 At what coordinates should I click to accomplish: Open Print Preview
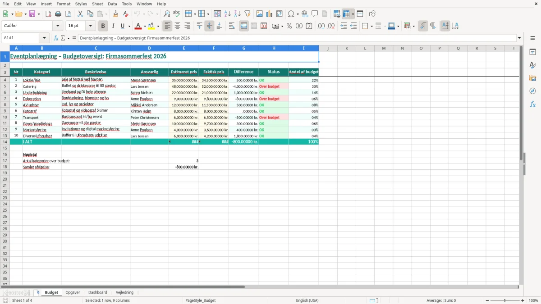click(x=68, y=14)
